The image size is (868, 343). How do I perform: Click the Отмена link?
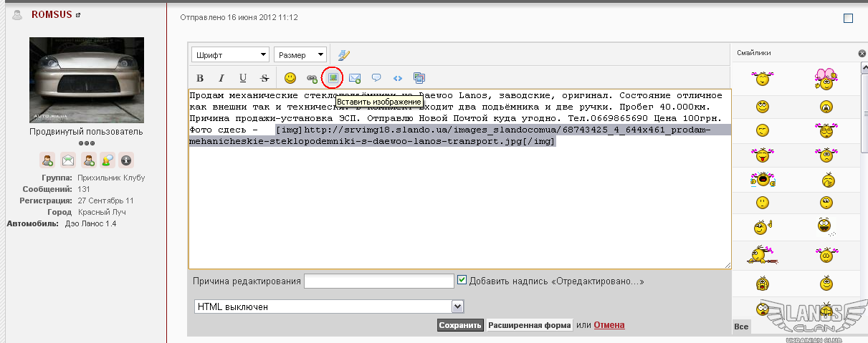(x=609, y=325)
